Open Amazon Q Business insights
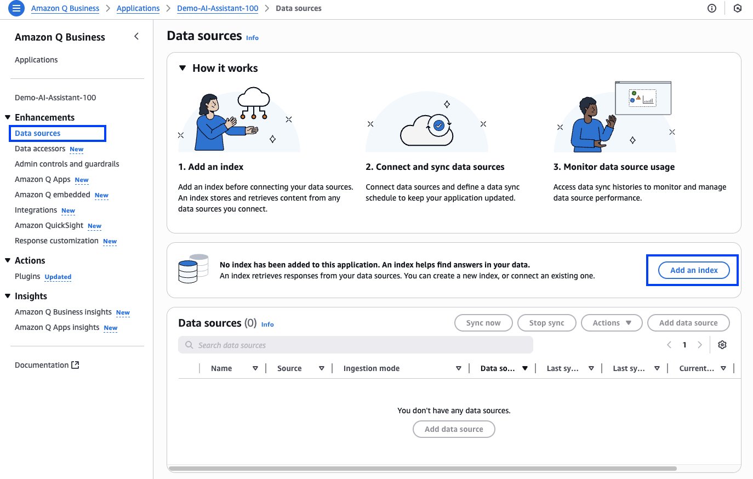 tap(63, 312)
